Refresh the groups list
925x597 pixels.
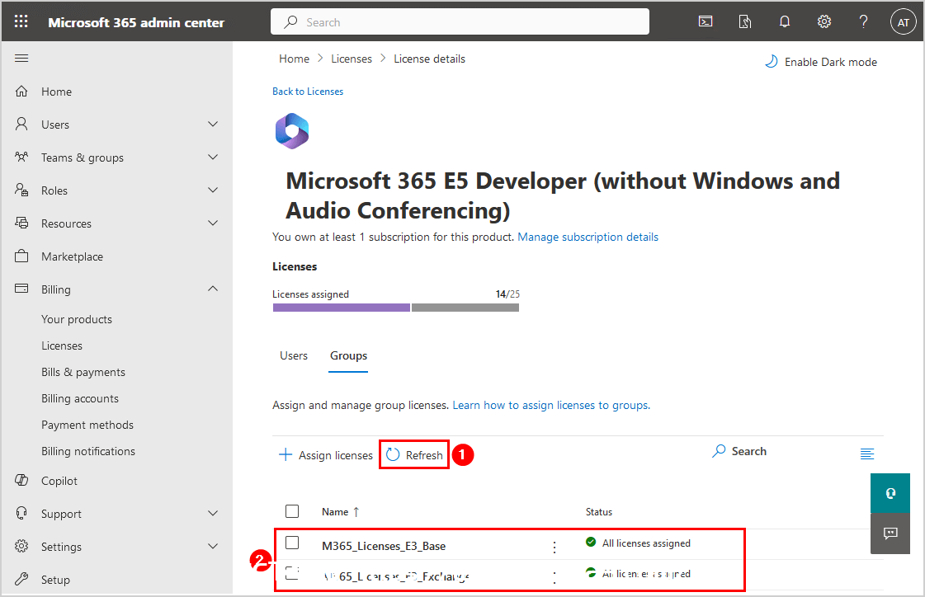(x=414, y=455)
